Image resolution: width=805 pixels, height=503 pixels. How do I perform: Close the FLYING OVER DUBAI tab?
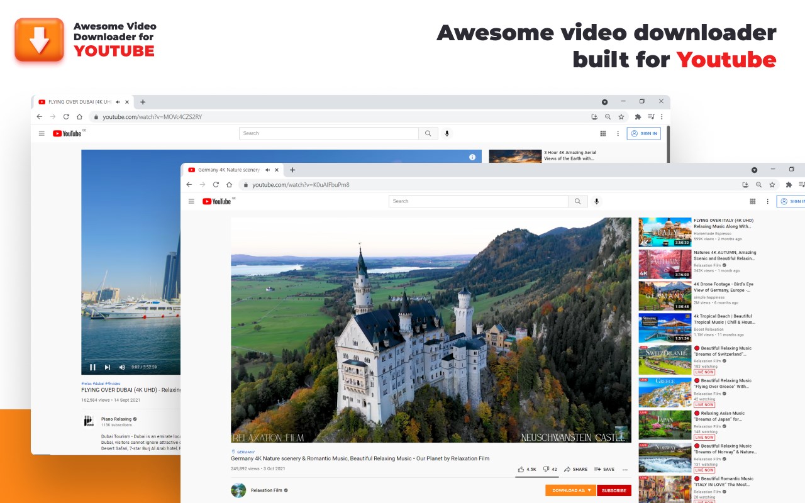pyautogui.click(x=127, y=102)
